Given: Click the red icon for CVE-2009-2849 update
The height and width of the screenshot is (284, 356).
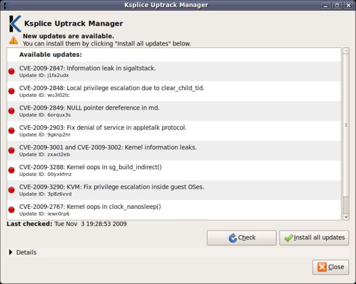Looking at the screenshot, I should (12, 111).
